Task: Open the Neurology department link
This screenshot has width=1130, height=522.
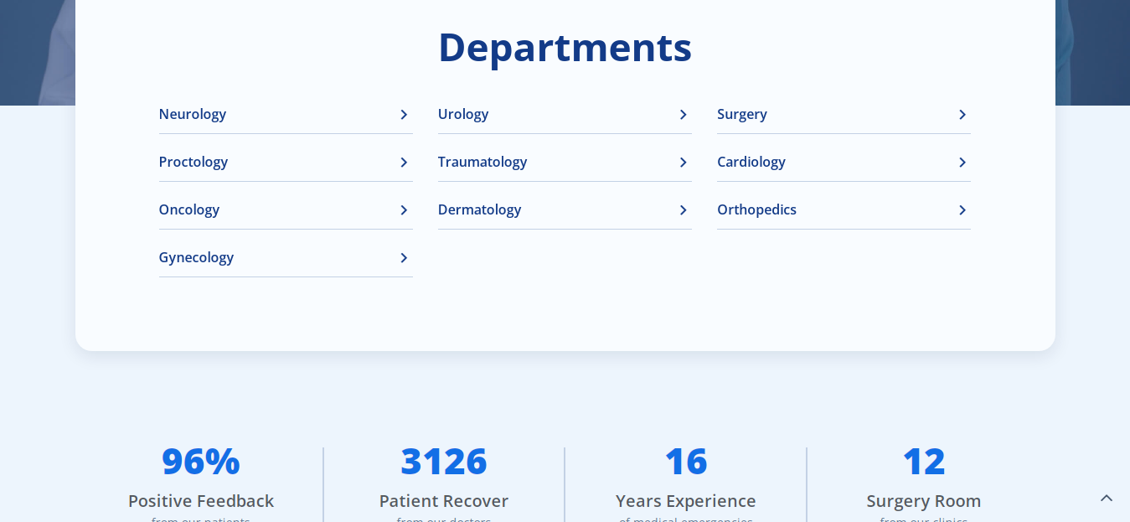Action: (193, 114)
